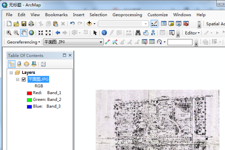
Task: Click the Rotate georeferencing tool
Action: pos(159,42)
